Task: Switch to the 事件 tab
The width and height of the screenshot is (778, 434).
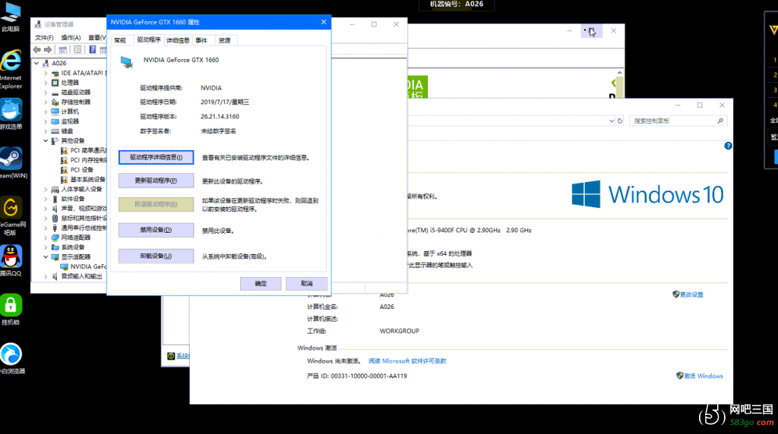Action: [x=201, y=40]
